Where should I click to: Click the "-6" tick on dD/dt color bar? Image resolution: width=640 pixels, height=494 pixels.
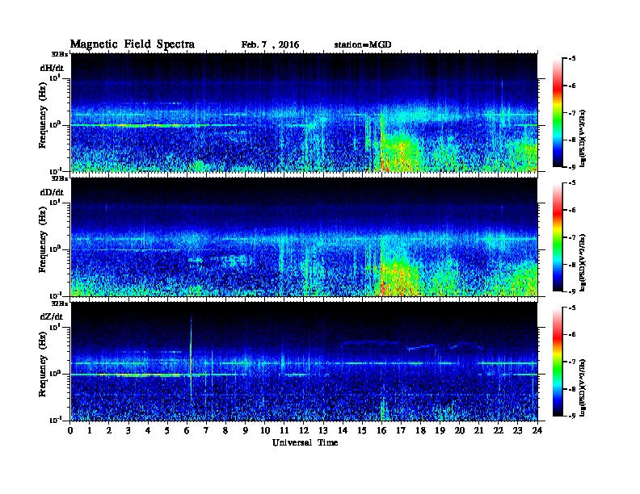tap(572, 210)
